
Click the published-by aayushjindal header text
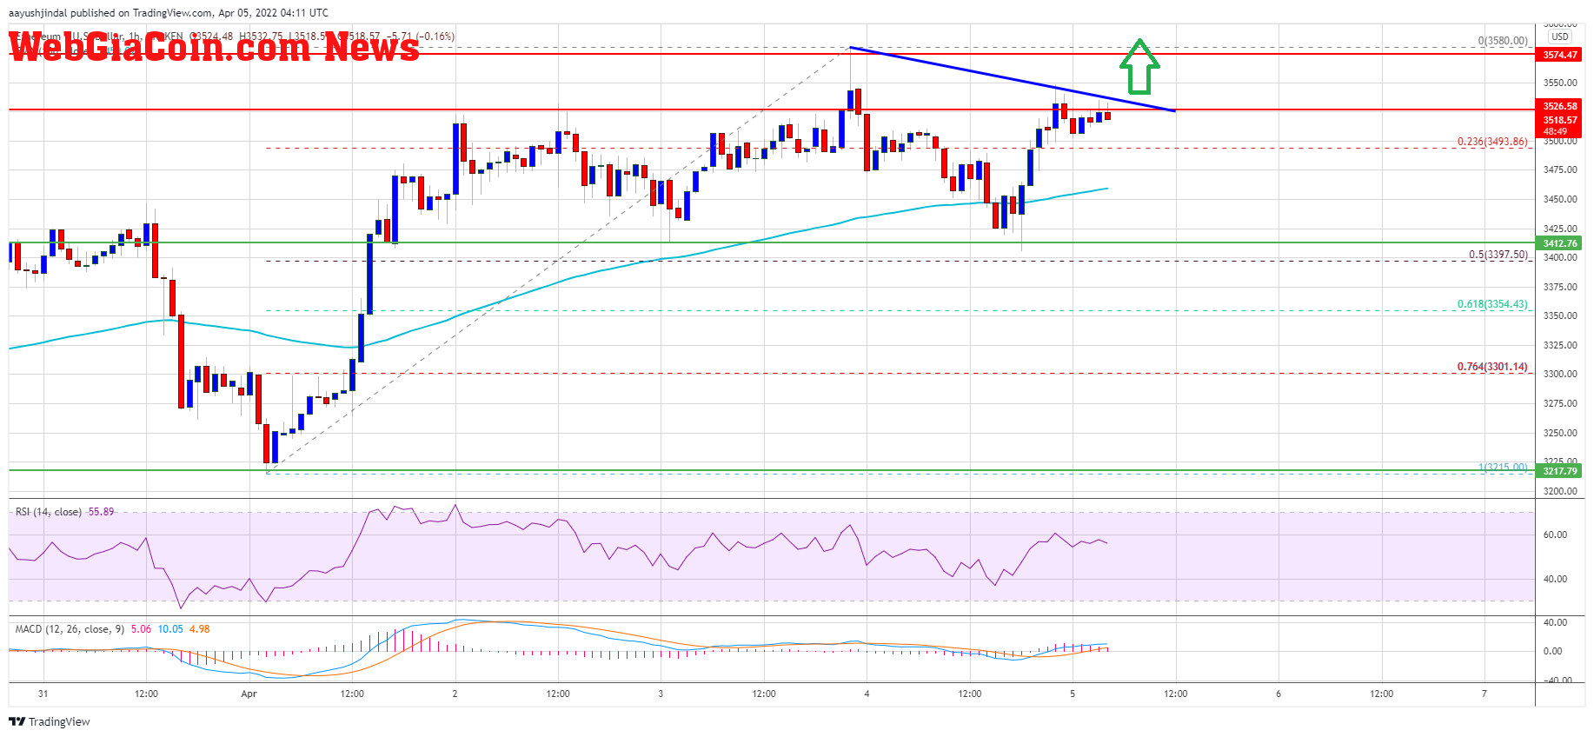coord(169,13)
